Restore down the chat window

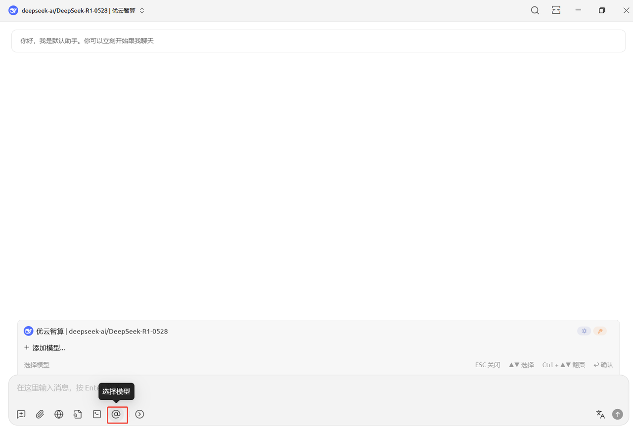click(602, 10)
